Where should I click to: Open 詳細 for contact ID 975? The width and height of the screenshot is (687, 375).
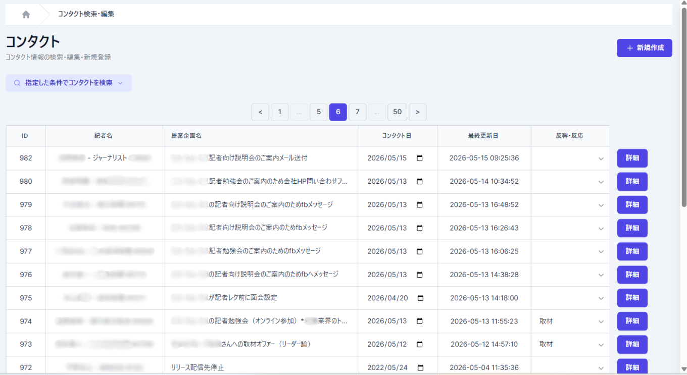[x=632, y=298]
